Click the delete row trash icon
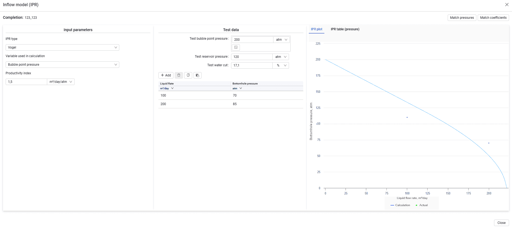Viewport: 512px width, 229px height. coord(179,75)
